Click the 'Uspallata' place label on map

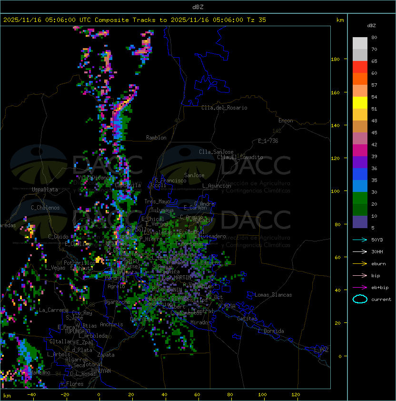[x=45, y=190]
